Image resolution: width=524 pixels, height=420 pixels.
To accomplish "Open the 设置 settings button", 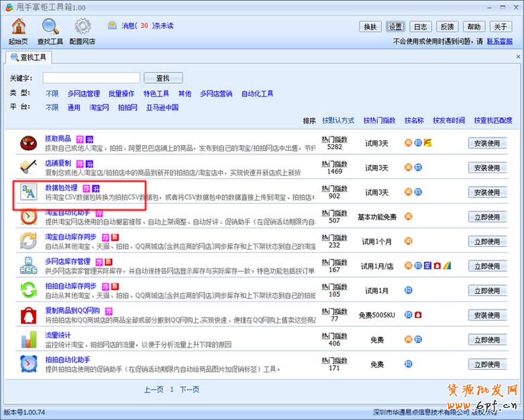I will pos(395,27).
